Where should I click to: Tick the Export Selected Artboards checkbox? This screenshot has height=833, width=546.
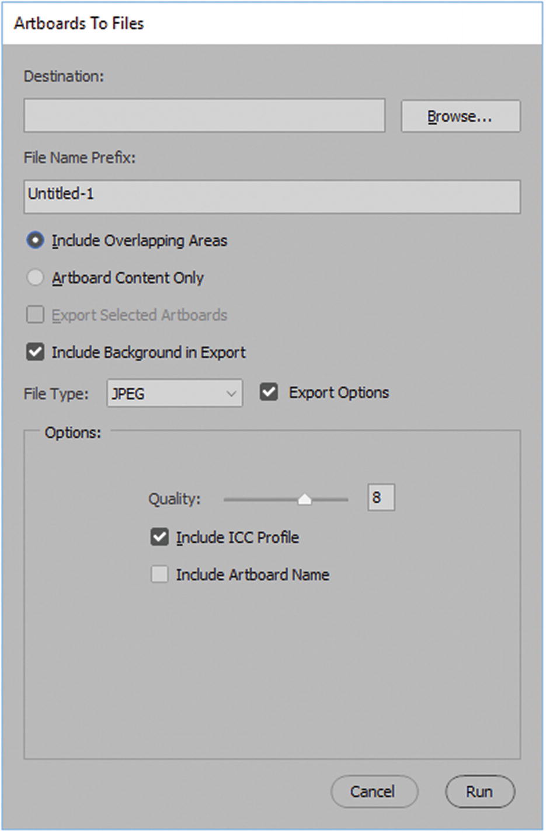tap(36, 315)
